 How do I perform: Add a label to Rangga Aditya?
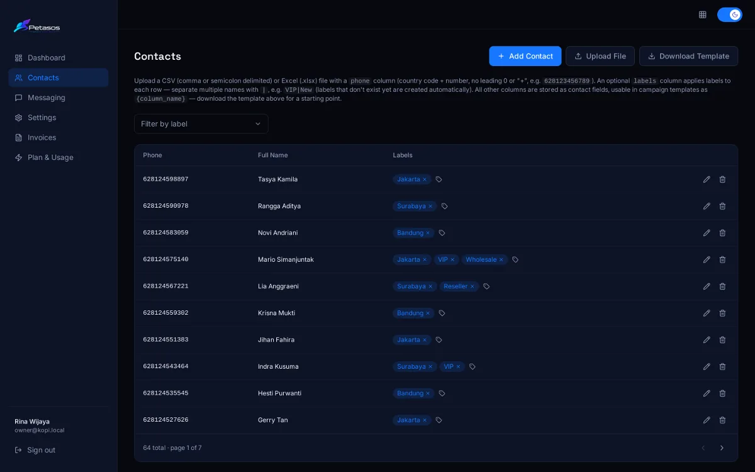point(444,206)
